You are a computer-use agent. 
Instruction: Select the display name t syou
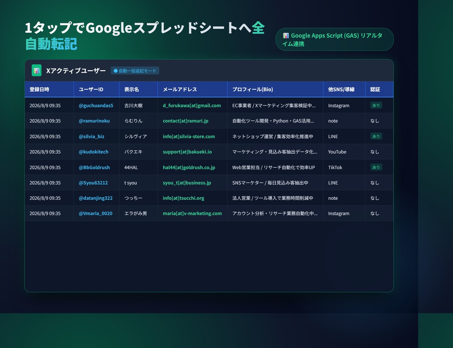pyautogui.click(x=131, y=183)
